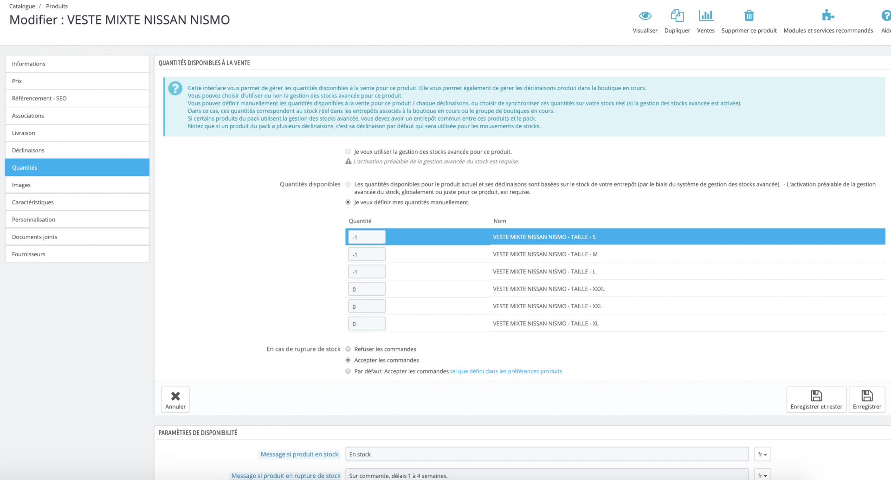Screen dimensions: 891x480
Task: Open the Caractéristiques tab
Action: click(x=77, y=202)
